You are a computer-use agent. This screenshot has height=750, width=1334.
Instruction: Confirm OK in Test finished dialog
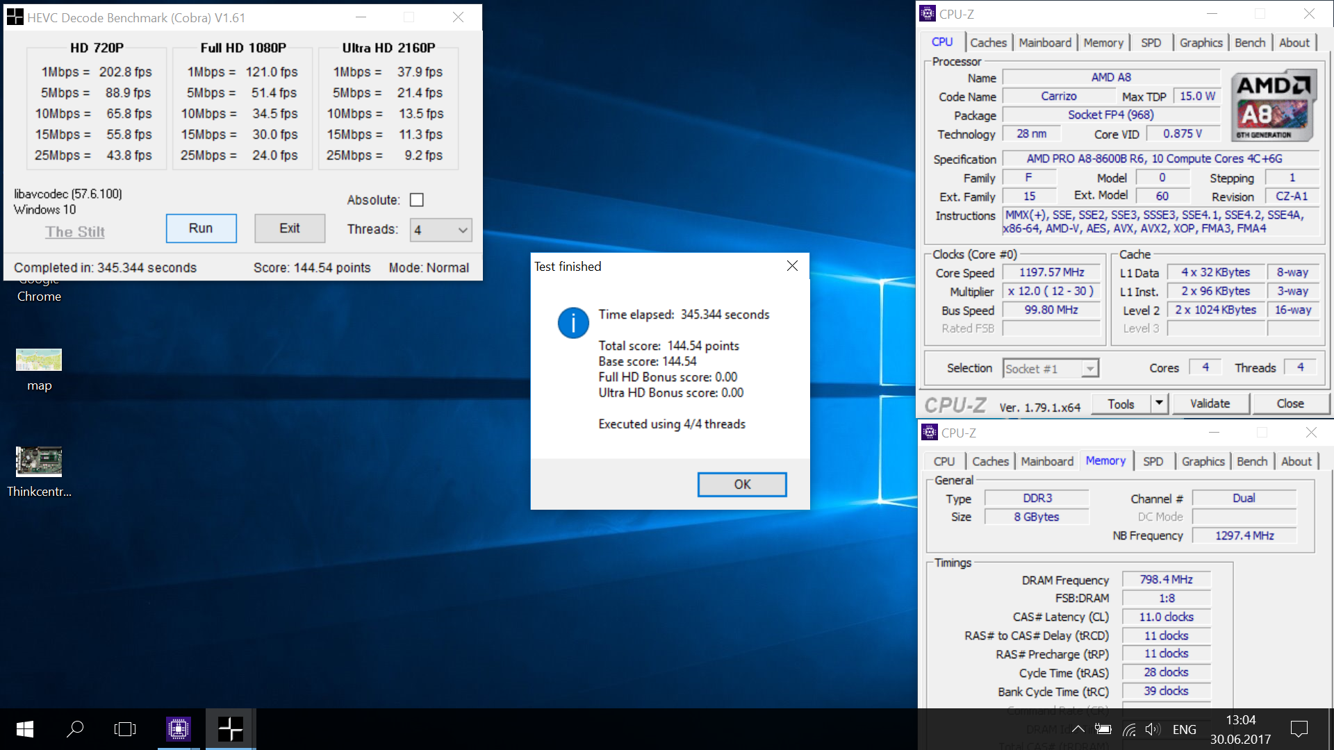[x=742, y=484]
